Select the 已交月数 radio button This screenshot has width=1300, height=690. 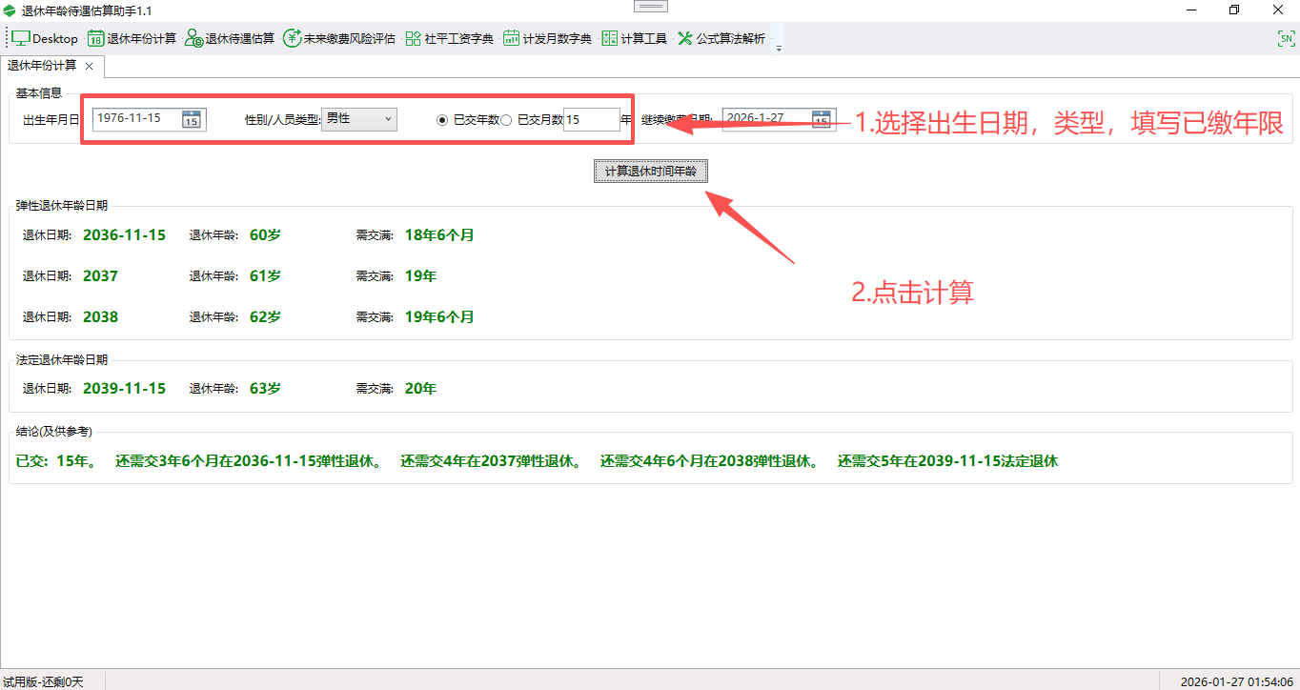[x=506, y=119]
